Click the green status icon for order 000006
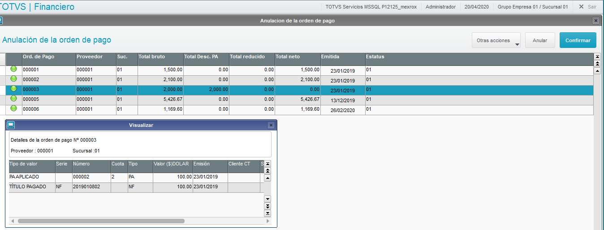Screen dimensions: 604x230 tap(13, 108)
